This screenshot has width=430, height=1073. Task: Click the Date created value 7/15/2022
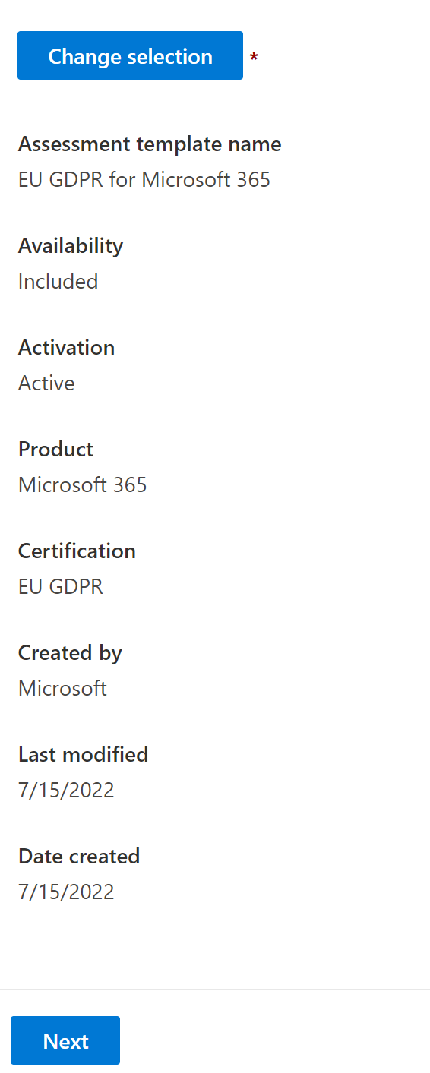click(x=66, y=892)
